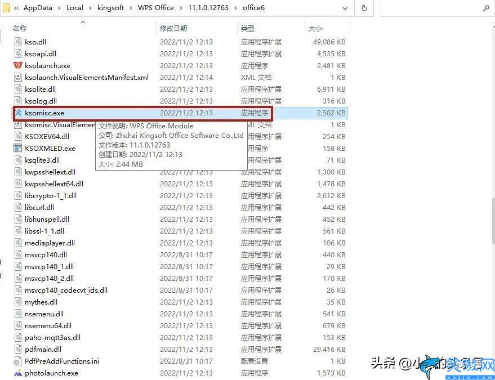Viewport: 495px width, 380px height.
Task: Open the address bar history dropdown
Action: [x=345, y=8]
